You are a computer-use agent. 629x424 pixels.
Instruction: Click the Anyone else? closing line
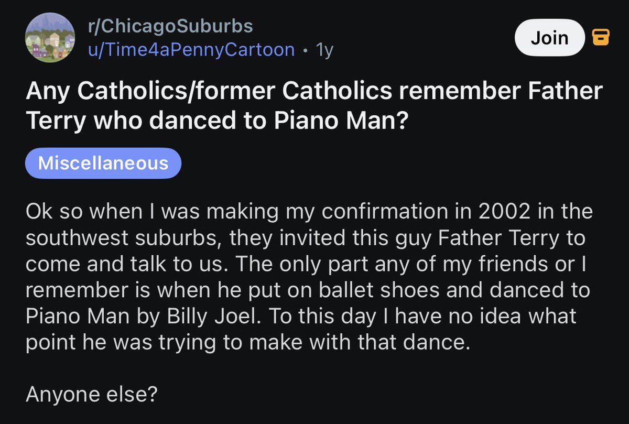tap(91, 395)
